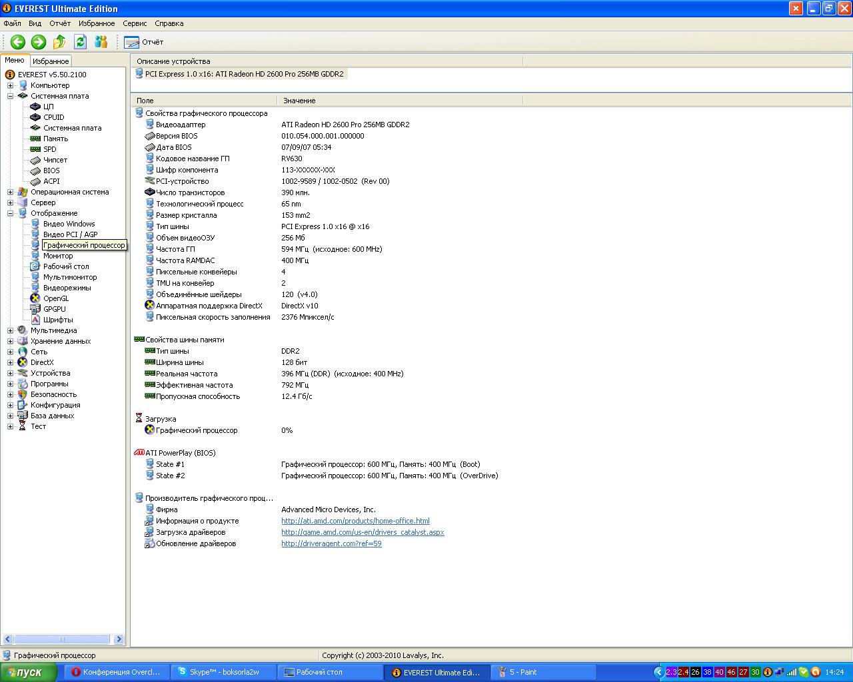
Task: Click the GPGPU tree item icon
Action: click(35, 309)
